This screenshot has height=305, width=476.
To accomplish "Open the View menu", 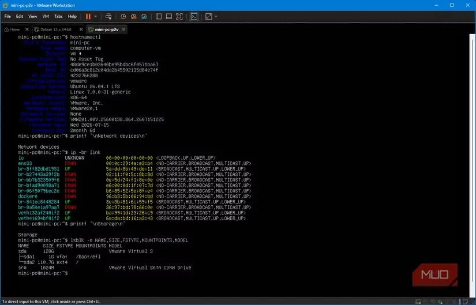I will pos(32,16).
